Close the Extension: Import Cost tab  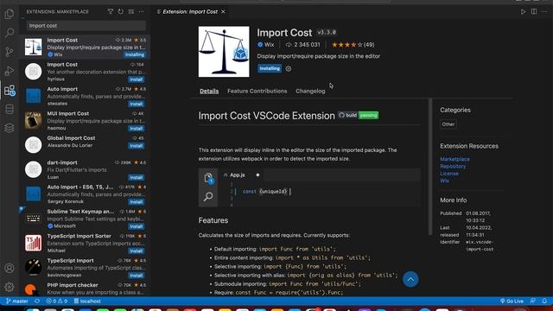pyautogui.click(x=223, y=11)
